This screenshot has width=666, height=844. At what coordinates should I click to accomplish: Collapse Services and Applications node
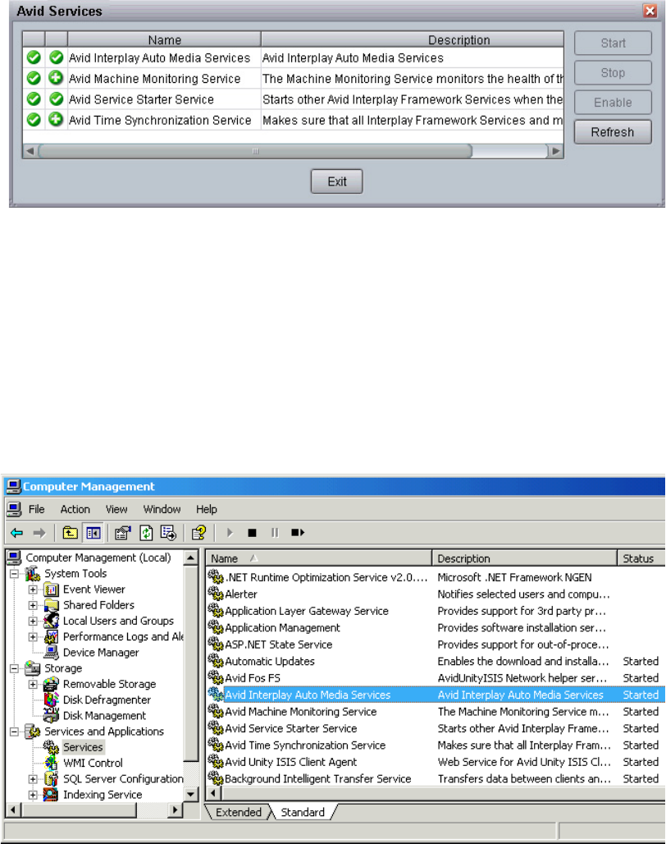click(x=15, y=732)
